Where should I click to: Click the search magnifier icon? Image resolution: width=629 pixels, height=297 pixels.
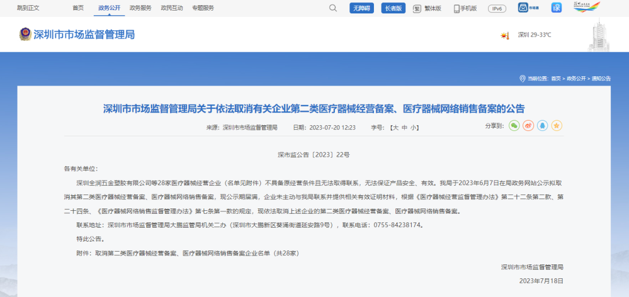[x=333, y=8]
